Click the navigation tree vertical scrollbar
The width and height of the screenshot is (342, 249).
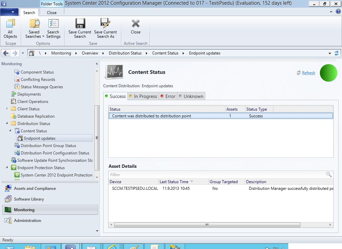(97, 138)
